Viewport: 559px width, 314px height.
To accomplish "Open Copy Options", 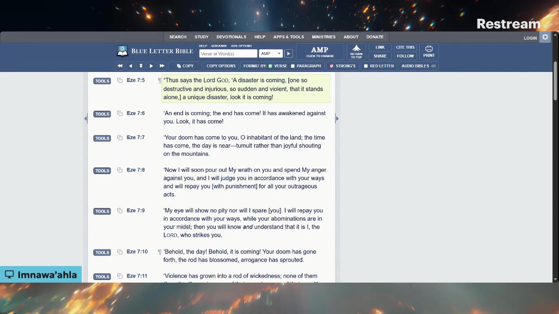I will (x=221, y=66).
